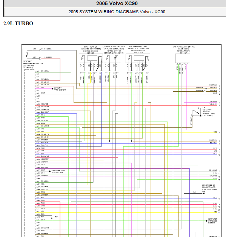Click the Cooling Fans System arrow
This screenshot has width=226, height=237.
(52, 89)
